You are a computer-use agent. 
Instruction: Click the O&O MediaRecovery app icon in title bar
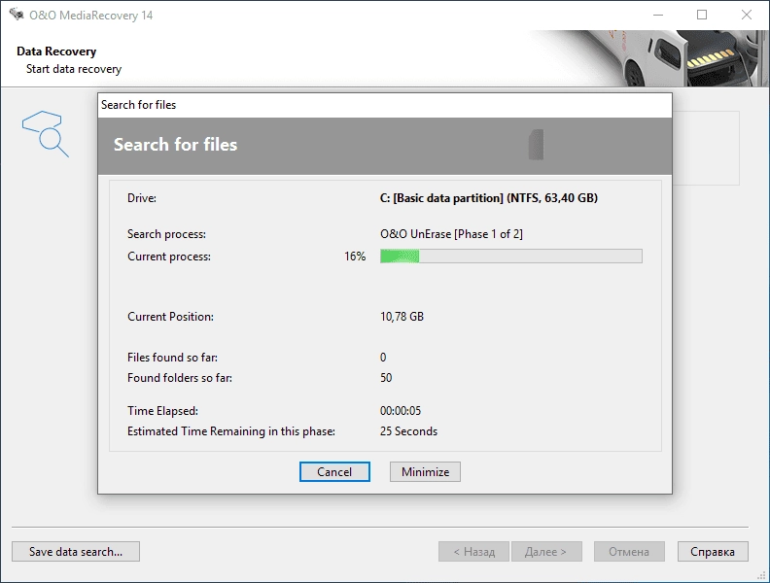tap(17, 15)
